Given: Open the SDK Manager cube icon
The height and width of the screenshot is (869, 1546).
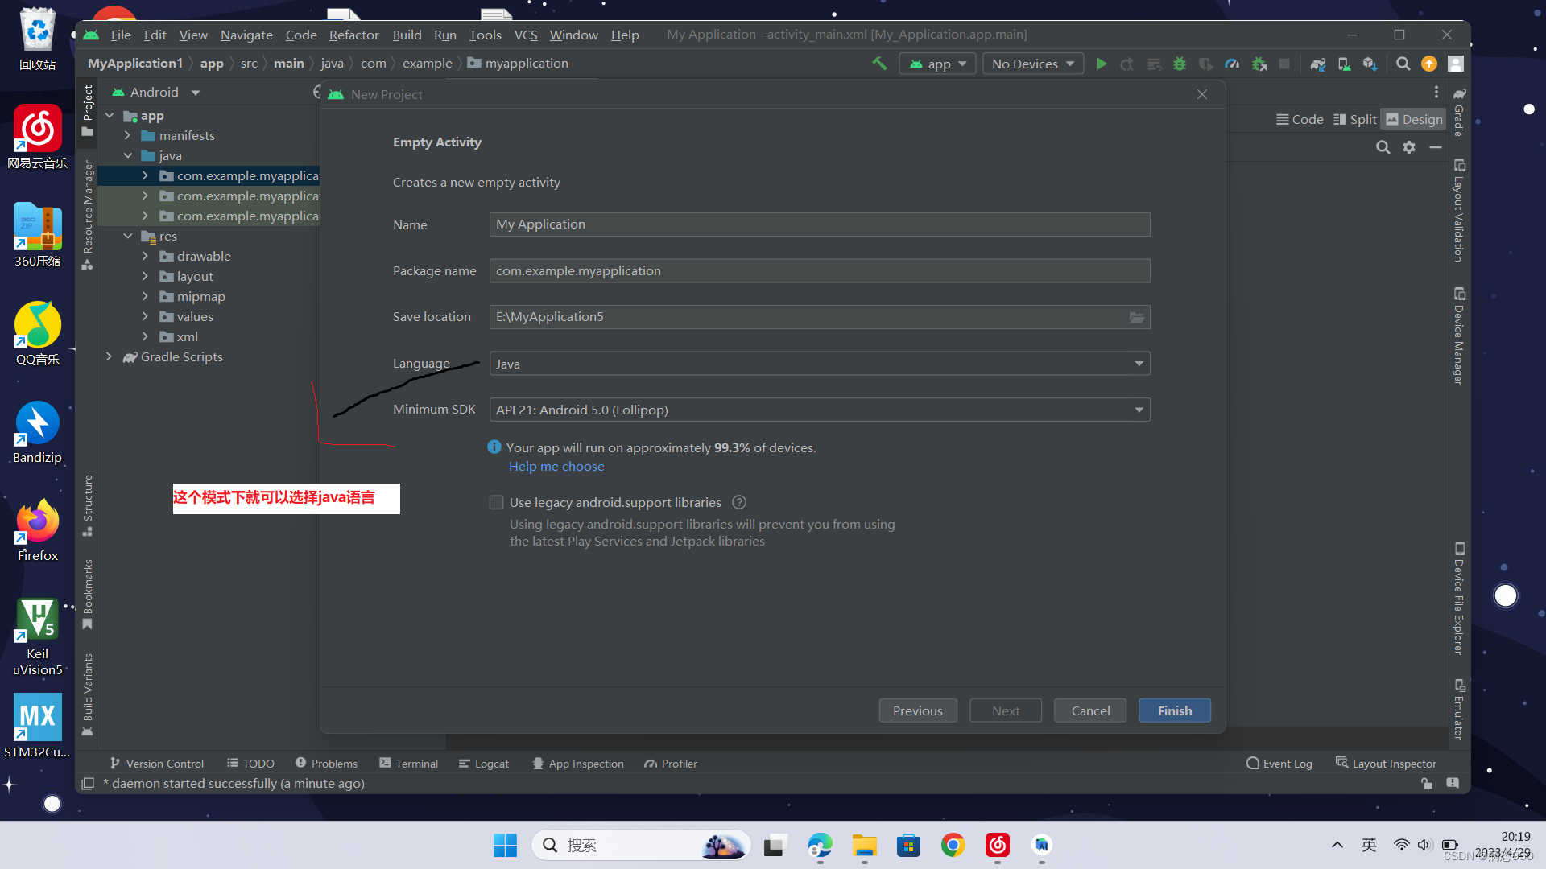Looking at the screenshot, I should [1370, 64].
